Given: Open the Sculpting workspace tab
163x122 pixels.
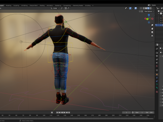Looking at the screenshot, I should [16, 5].
